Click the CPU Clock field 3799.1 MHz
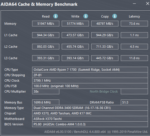Image resolution: width=150 pixels, height=136 pixels. click(90, 81)
